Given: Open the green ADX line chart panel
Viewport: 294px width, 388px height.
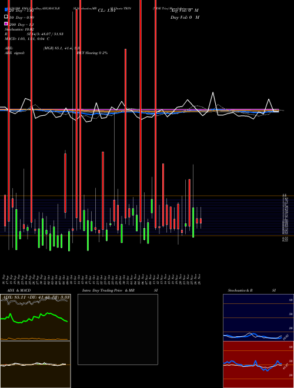Looking at the screenshot, I should tap(35, 317).
